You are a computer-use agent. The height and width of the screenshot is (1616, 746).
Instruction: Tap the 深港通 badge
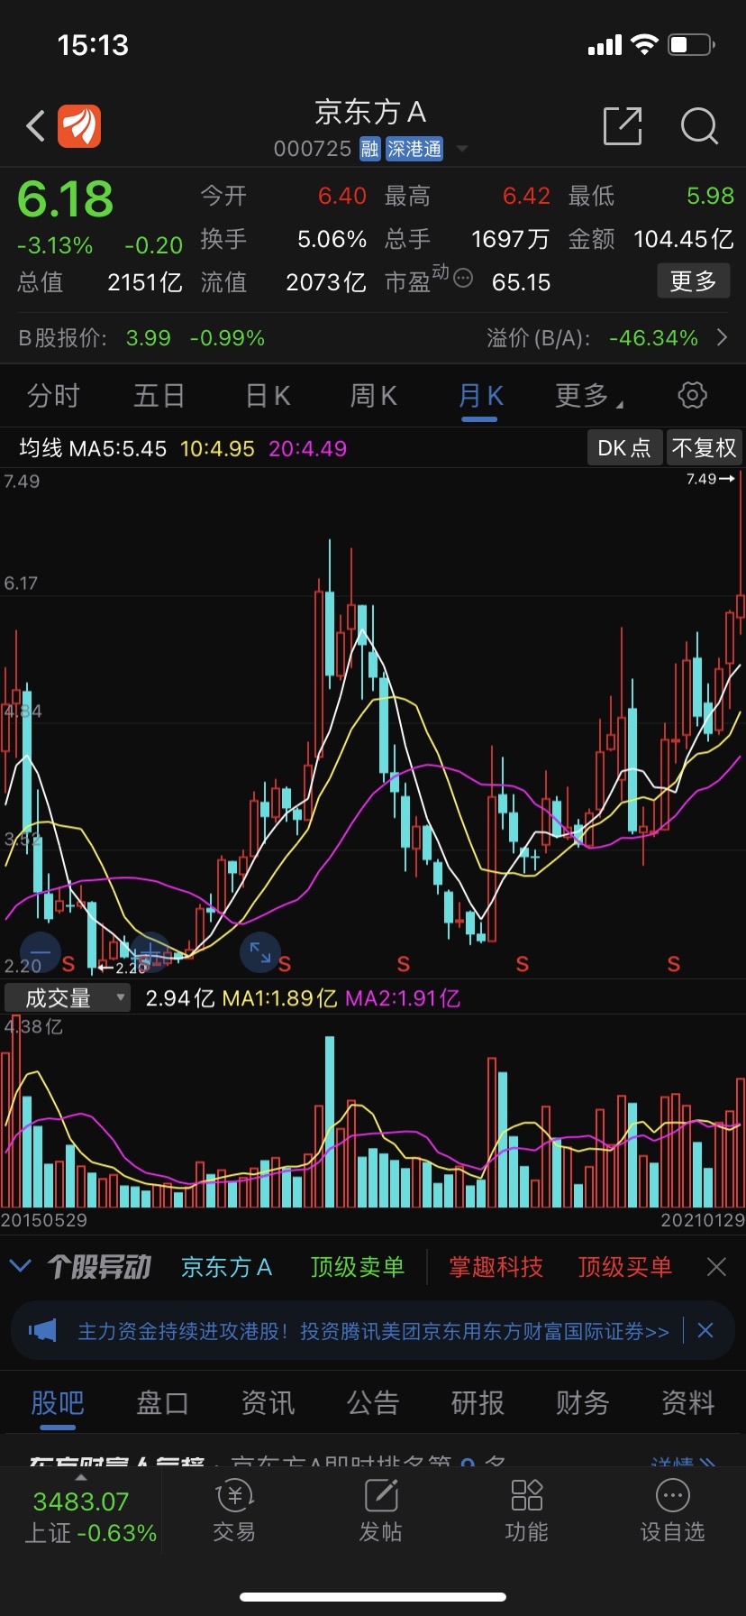pyautogui.click(x=414, y=149)
